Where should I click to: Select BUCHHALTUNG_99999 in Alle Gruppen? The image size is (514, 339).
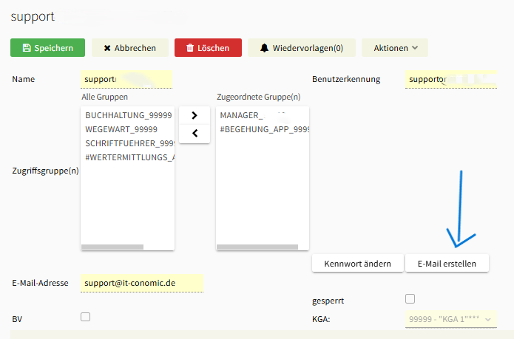pos(128,116)
